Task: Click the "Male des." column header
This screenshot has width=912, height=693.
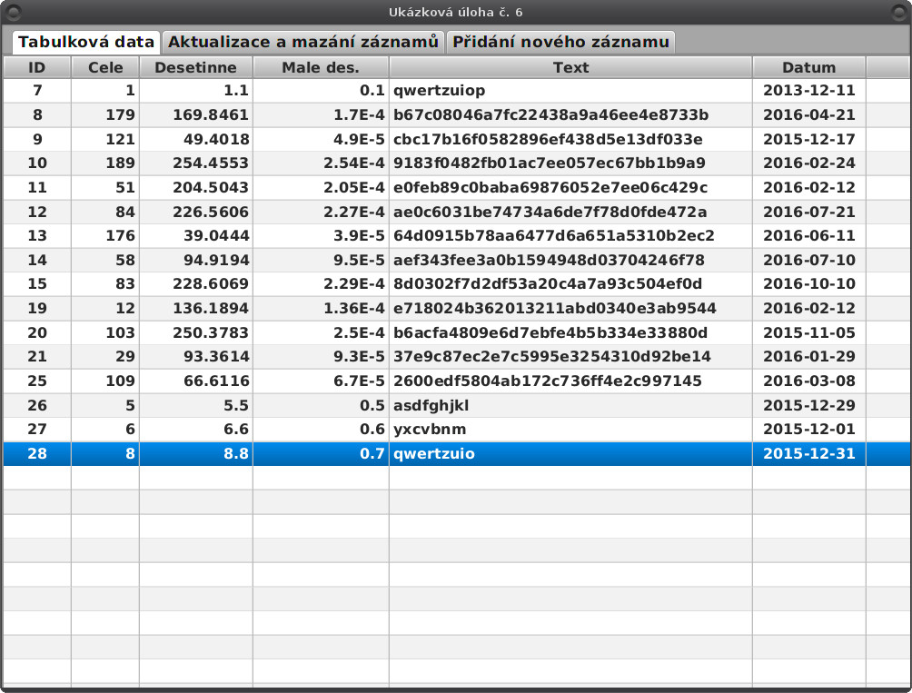Action: pyautogui.click(x=320, y=66)
